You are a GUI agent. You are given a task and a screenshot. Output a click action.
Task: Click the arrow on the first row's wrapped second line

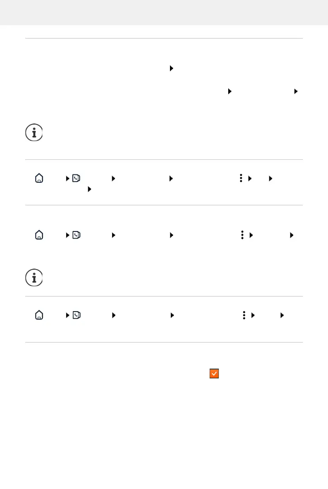pyautogui.click(x=89, y=189)
